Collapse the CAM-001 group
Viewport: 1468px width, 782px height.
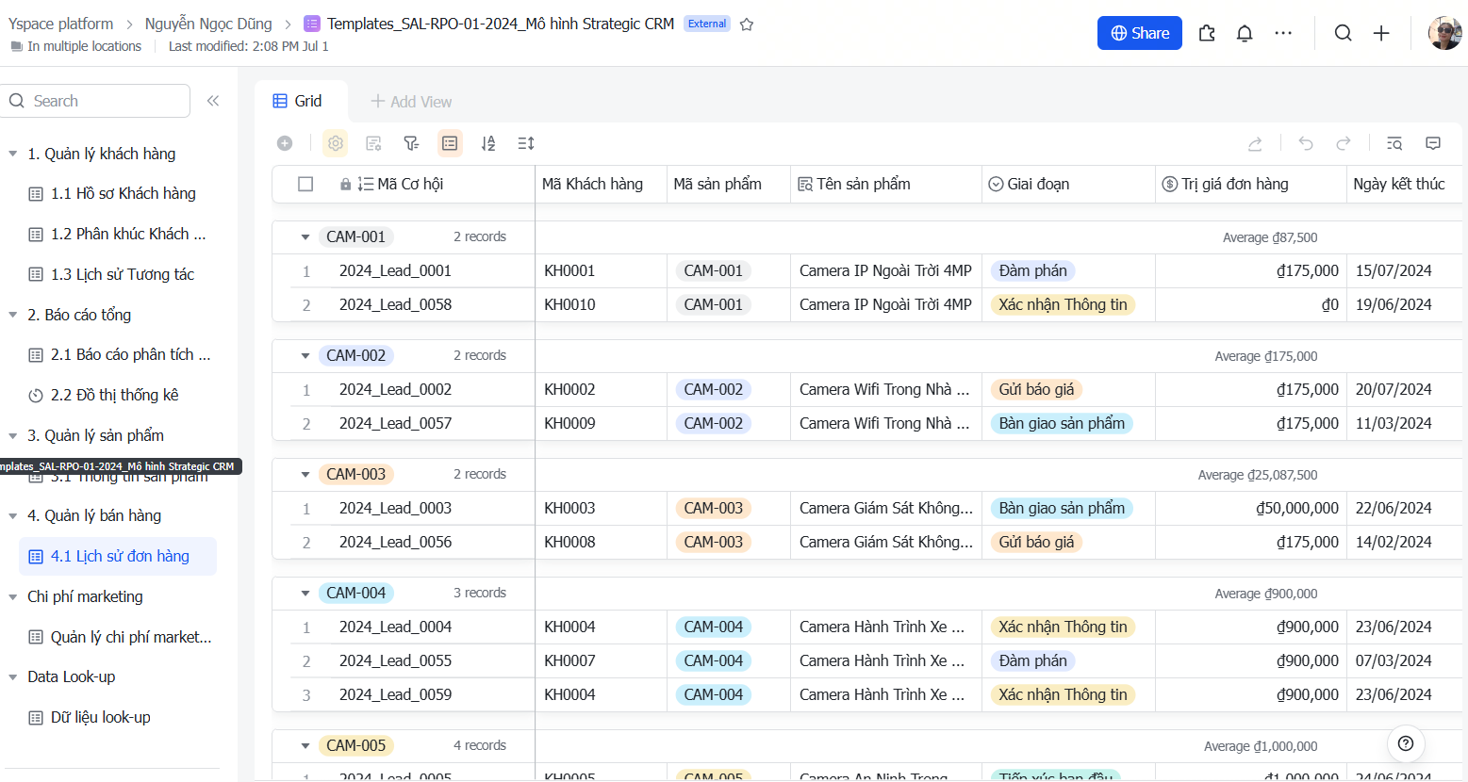[305, 237]
